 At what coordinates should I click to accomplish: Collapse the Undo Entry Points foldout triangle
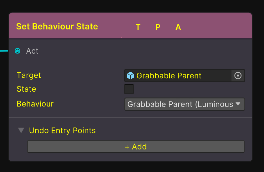tap(21, 130)
